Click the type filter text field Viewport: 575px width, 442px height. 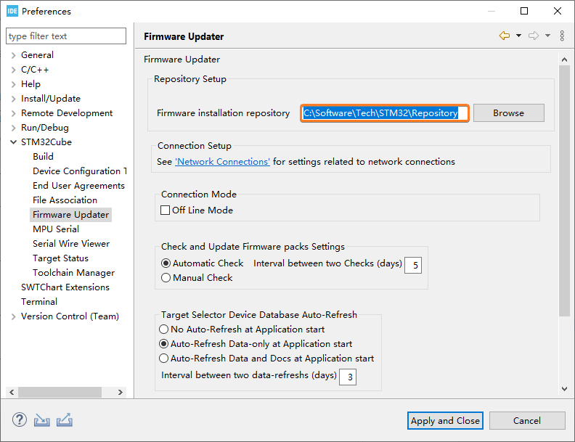point(66,36)
